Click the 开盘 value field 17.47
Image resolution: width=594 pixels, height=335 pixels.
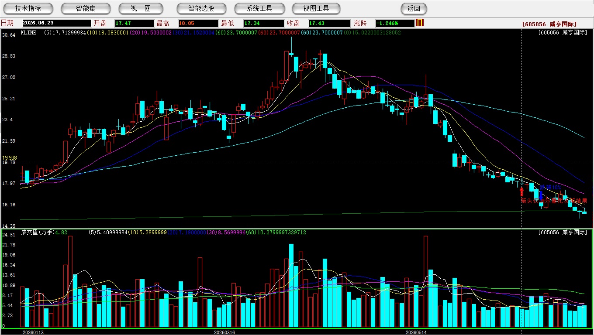click(135, 23)
